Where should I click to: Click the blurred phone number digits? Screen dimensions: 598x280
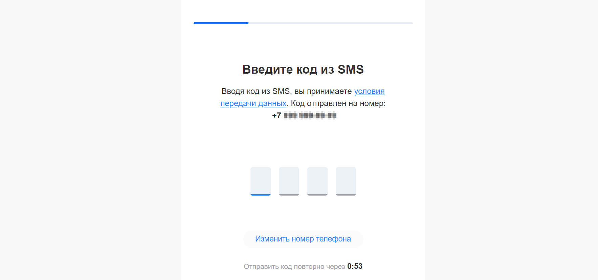click(x=310, y=116)
